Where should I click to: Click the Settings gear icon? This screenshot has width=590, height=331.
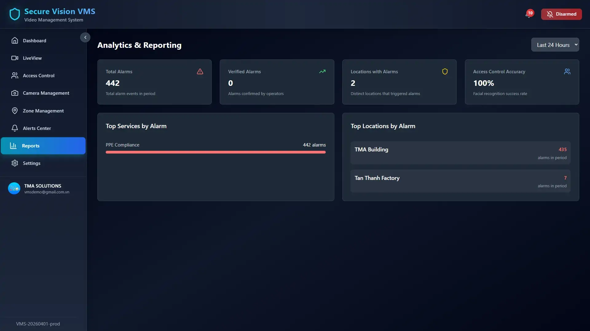(15, 163)
